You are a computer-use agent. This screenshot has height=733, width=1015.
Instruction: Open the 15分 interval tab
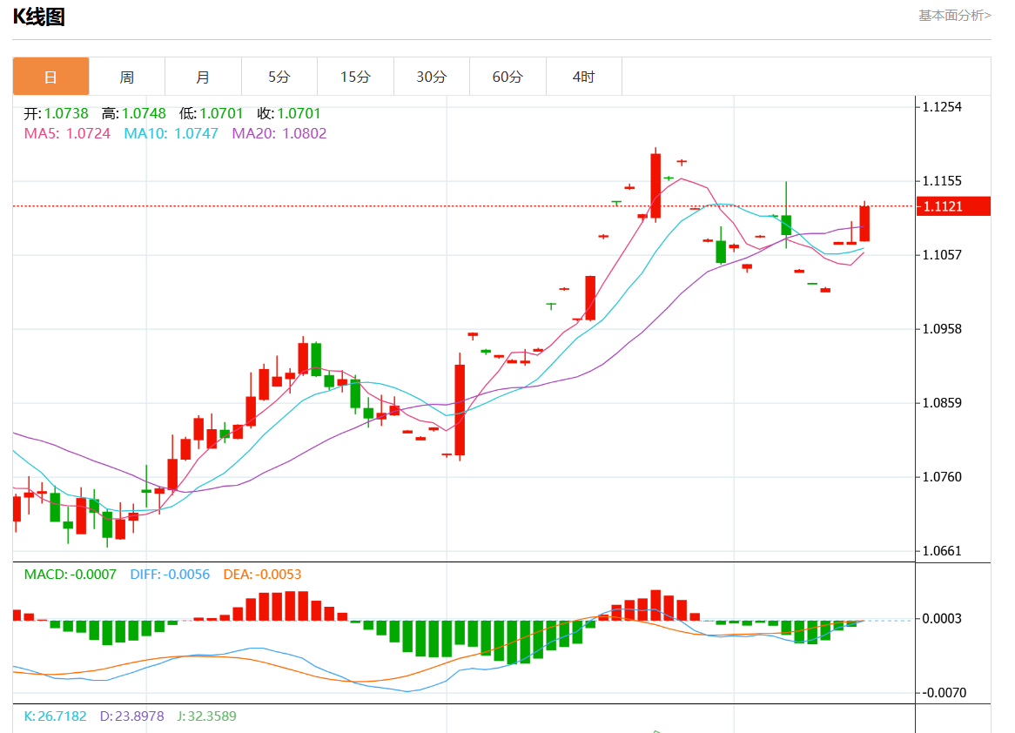point(355,77)
